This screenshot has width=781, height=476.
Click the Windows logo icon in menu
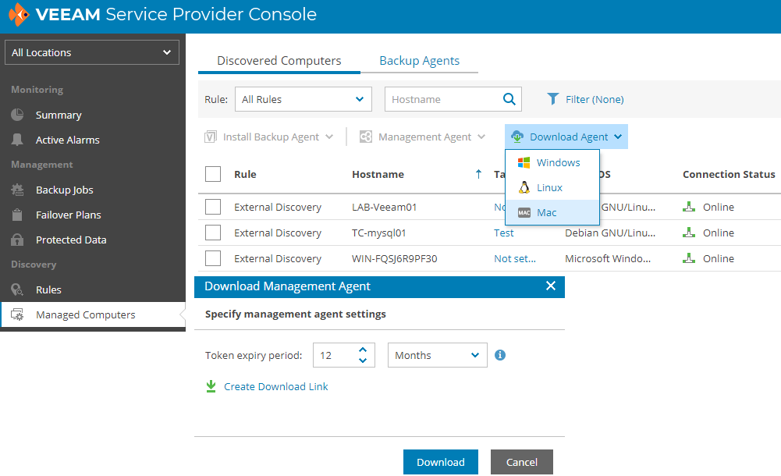pyautogui.click(x=524, y=162)
